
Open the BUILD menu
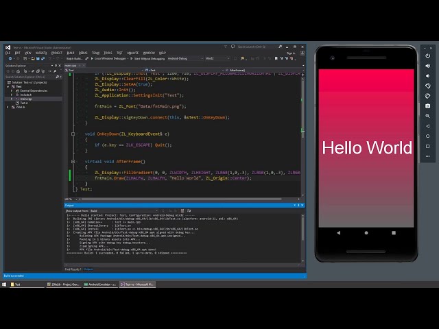point(71,53)
